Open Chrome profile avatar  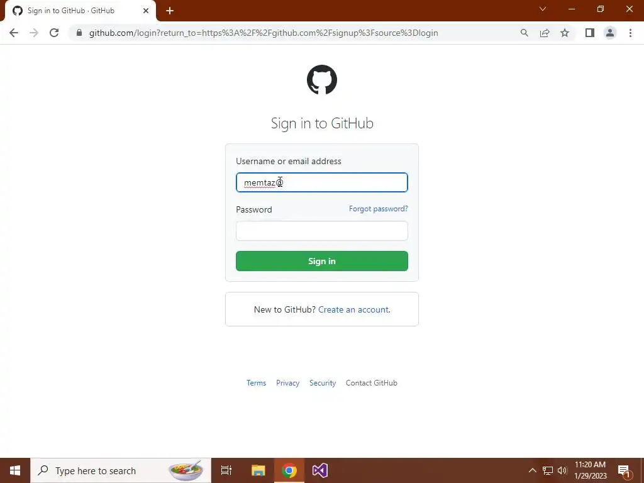pyautogui.click(x=610, y=33)
